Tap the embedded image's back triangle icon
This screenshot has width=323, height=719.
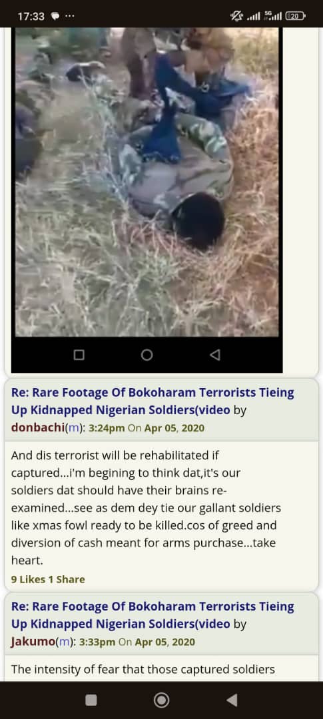[214, 354]
